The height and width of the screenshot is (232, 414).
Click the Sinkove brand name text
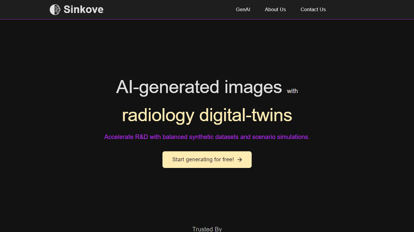point(83,10)
